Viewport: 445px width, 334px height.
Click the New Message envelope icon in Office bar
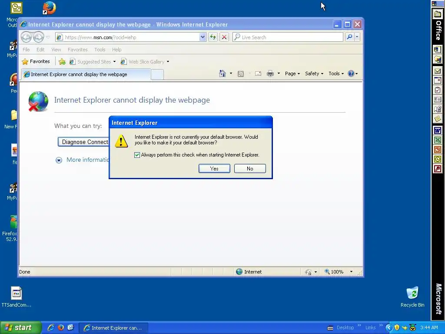pos(438,71)
